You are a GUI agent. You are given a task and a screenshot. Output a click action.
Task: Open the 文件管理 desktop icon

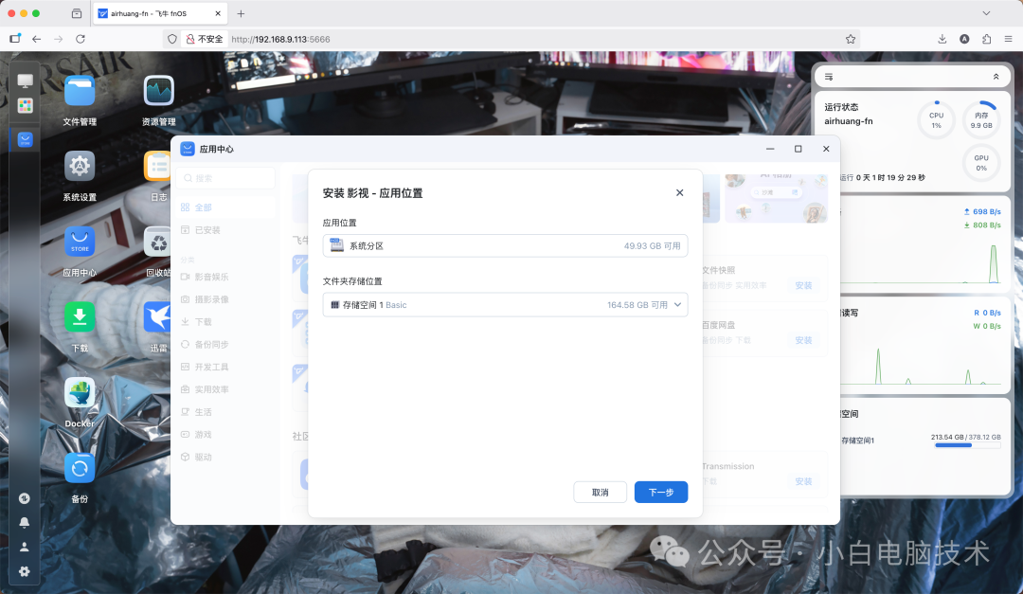tap(80, 91)
